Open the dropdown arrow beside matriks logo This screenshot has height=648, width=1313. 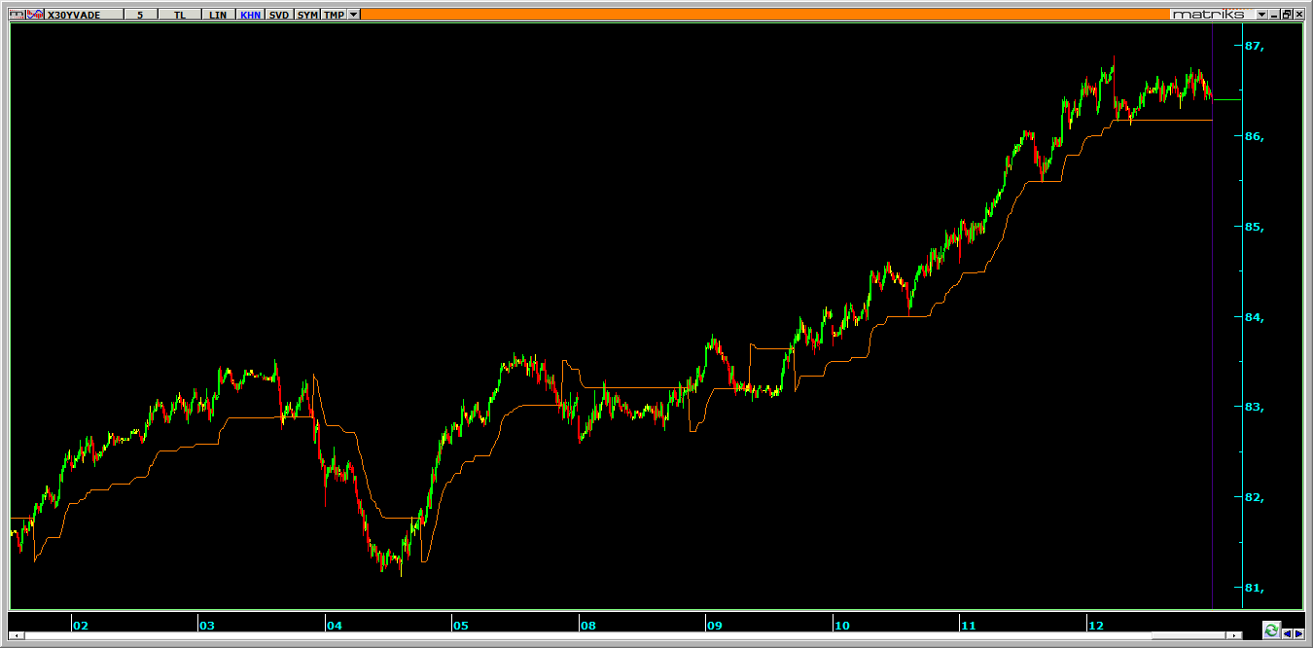click(x=1261, y=15)
